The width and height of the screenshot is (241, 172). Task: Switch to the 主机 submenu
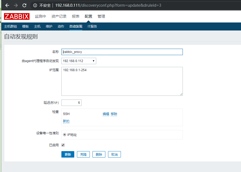point(37,26)
